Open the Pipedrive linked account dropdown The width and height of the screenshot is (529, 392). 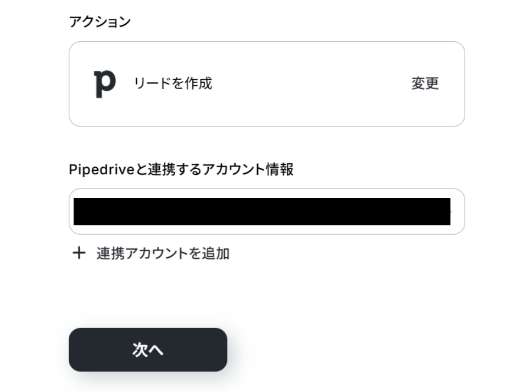[266, 212]
